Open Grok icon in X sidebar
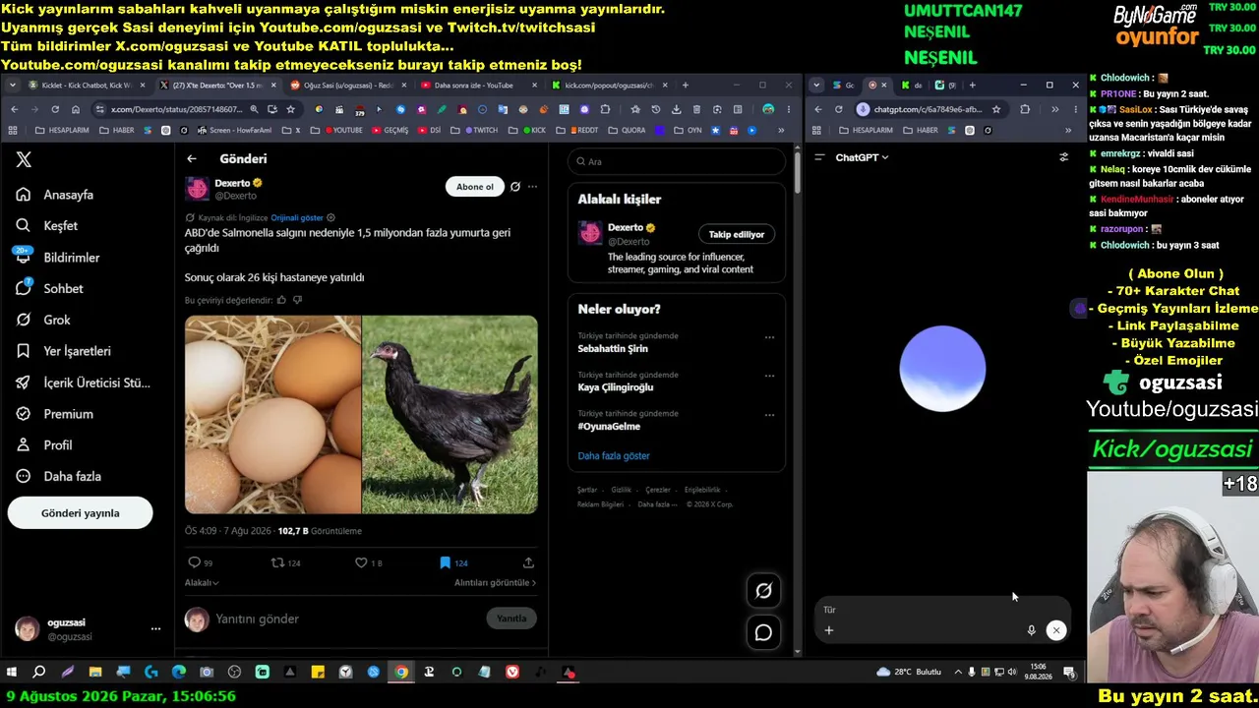1259x708 pixels. coord(24,320)
